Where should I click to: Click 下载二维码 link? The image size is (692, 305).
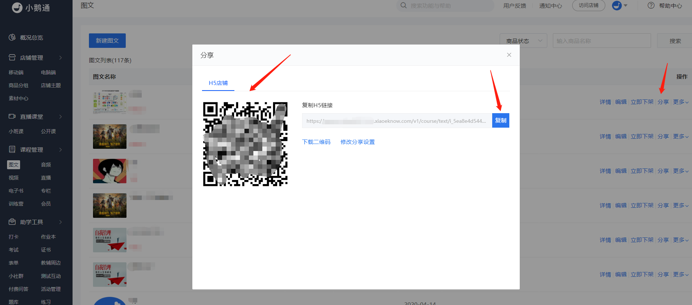[x=316, y=142]
